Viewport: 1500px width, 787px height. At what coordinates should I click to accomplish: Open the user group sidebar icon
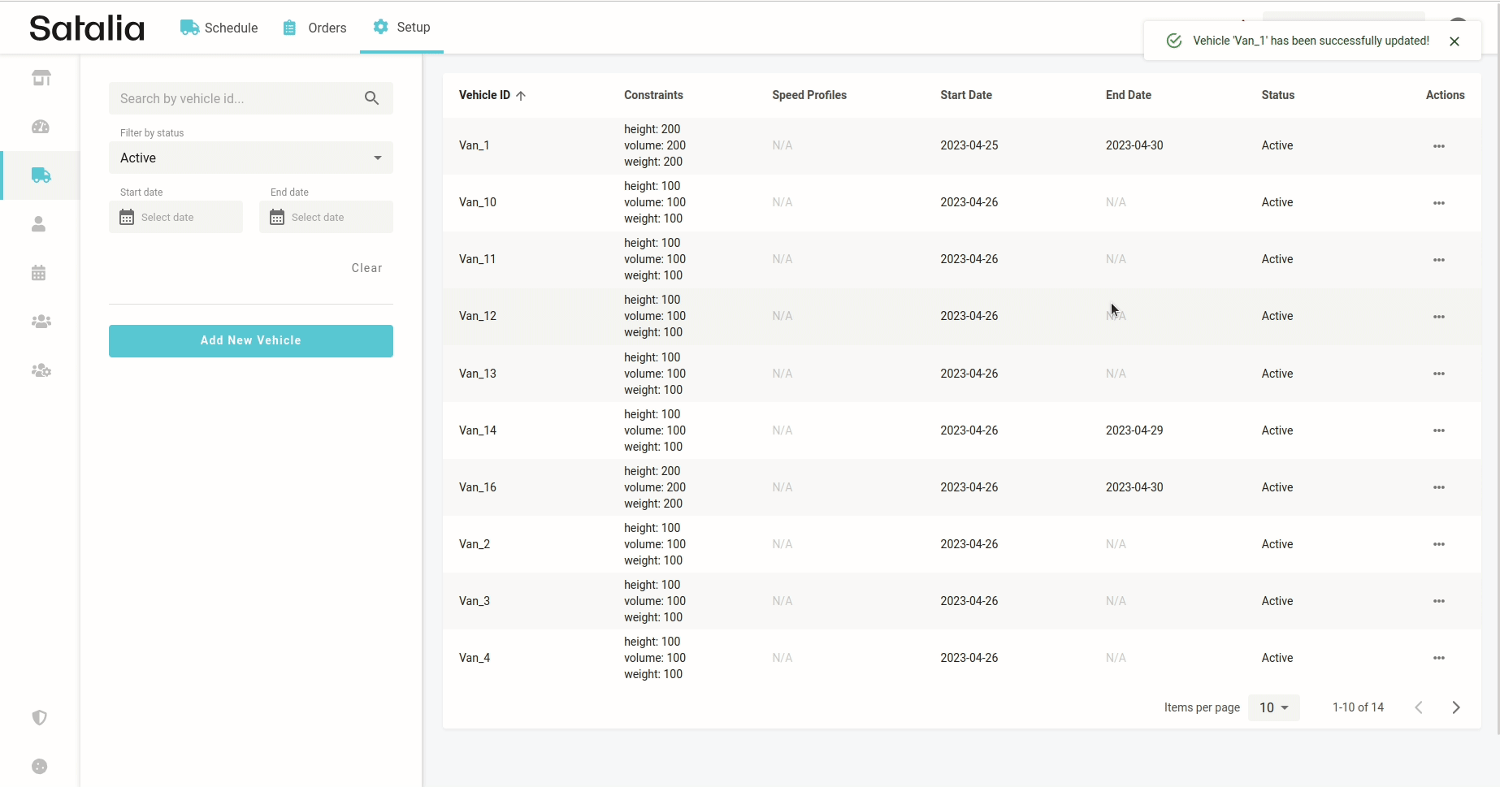coord(41,322)
